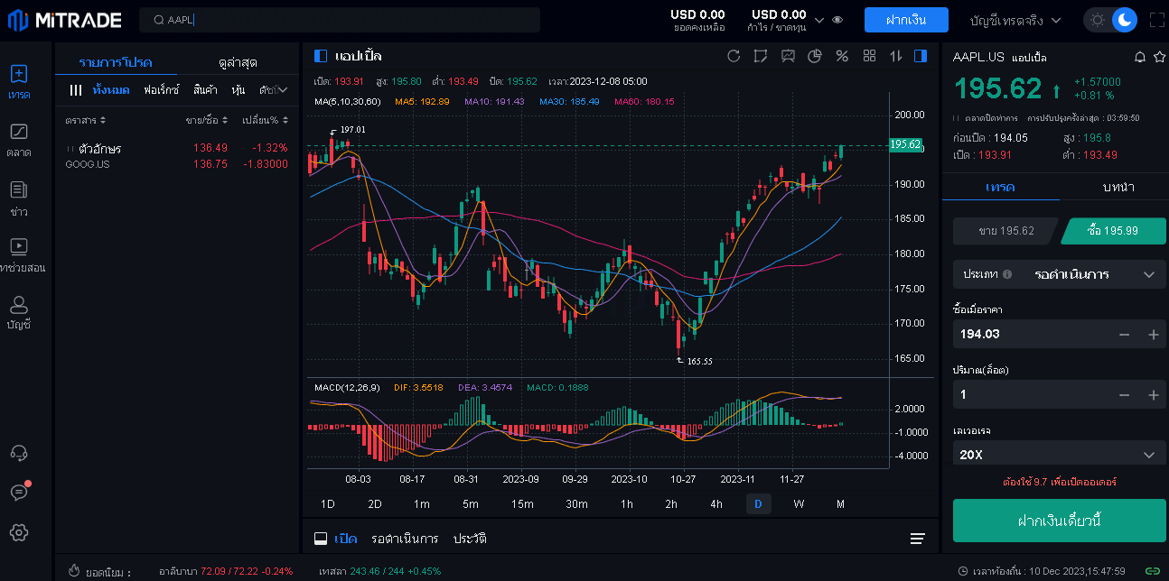This screenshot has height=581, width=1169.
Task: Select the 4h chart timeframe
Action: (x=716, y=504)
